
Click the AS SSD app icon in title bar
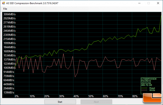[x=4, y=3]
